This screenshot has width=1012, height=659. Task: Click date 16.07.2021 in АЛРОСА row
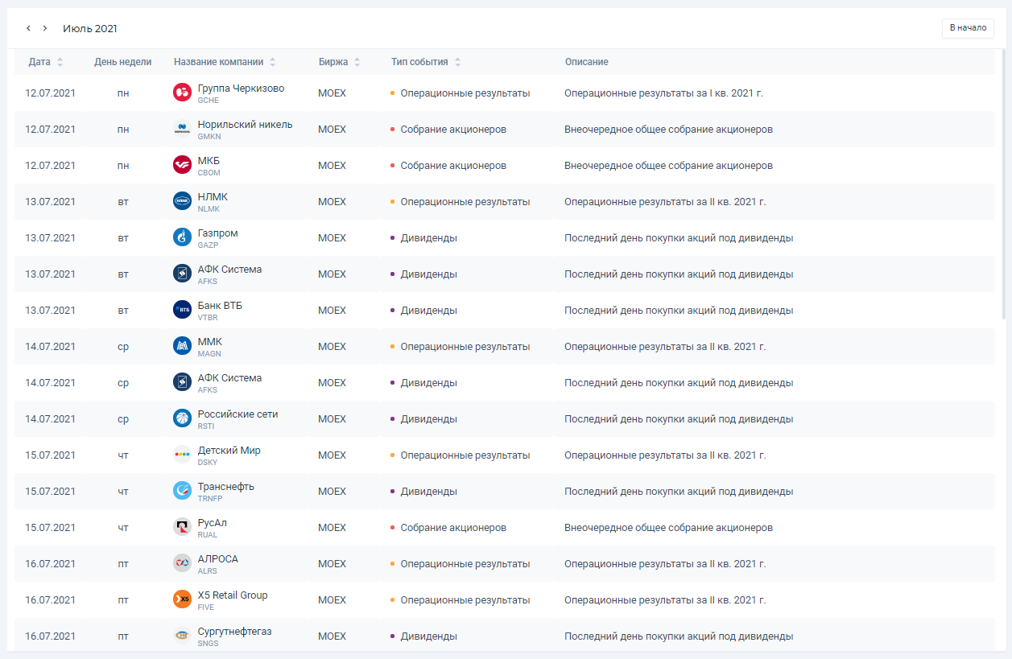coord(50,563)
